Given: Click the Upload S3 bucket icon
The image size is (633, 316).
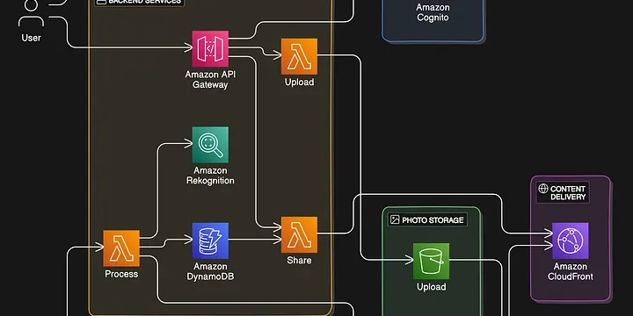Looking at the screenshot, I should coord(431,262).
